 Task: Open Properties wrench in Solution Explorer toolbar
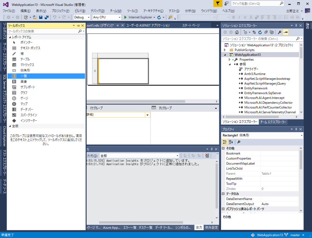[279, 32]
